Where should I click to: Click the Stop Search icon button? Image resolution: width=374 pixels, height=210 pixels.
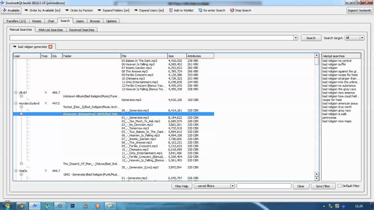point(240,10)
